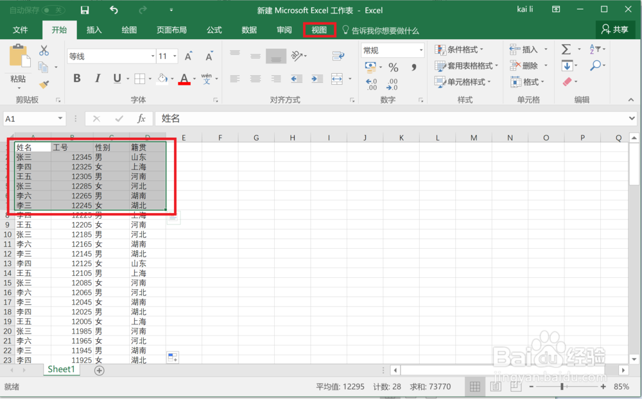Open 条件格式 dropdown

point(459,49)
